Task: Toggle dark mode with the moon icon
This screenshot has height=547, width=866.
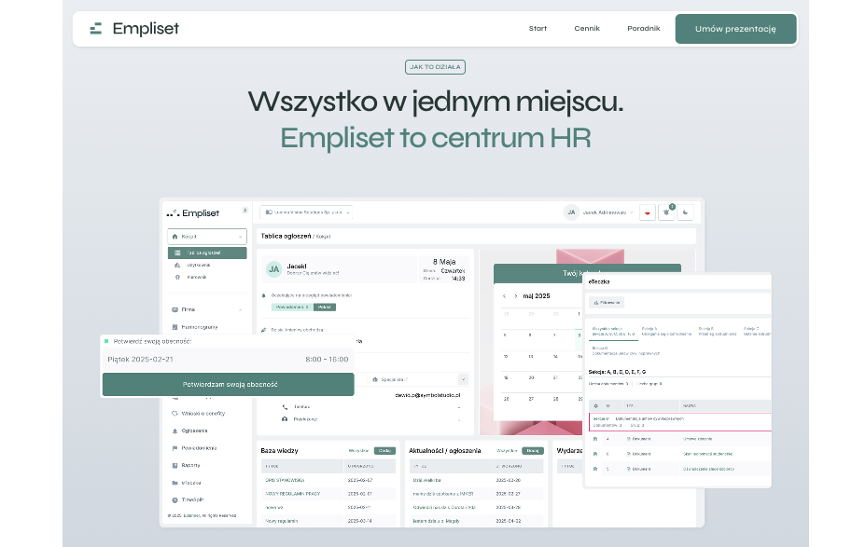Action: [x=685, y=212]
